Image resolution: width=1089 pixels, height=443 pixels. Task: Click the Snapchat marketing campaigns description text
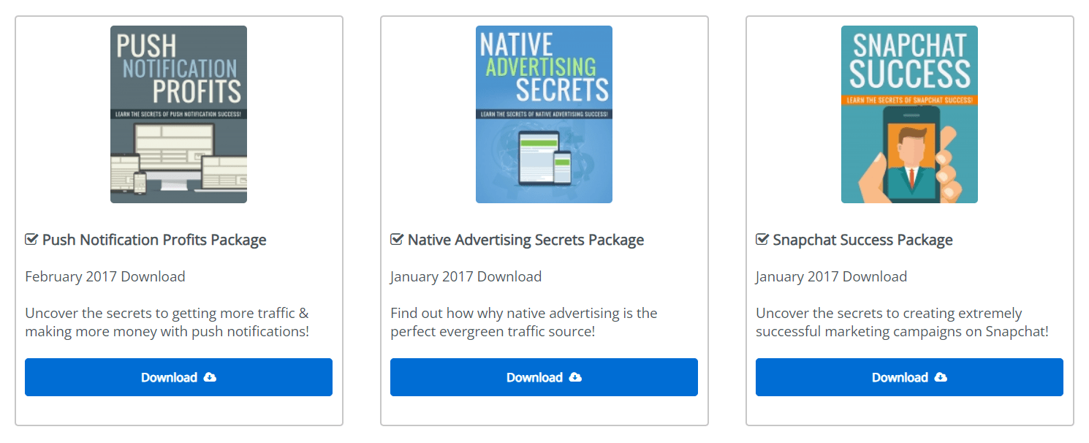(x=902, y=322)
